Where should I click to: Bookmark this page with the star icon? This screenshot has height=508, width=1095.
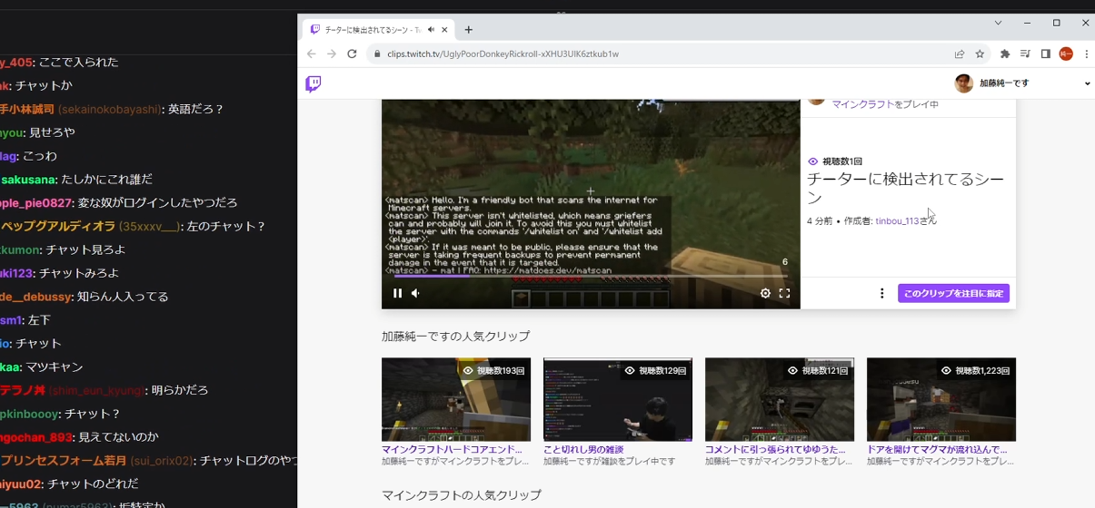click(x=980, y=54)
